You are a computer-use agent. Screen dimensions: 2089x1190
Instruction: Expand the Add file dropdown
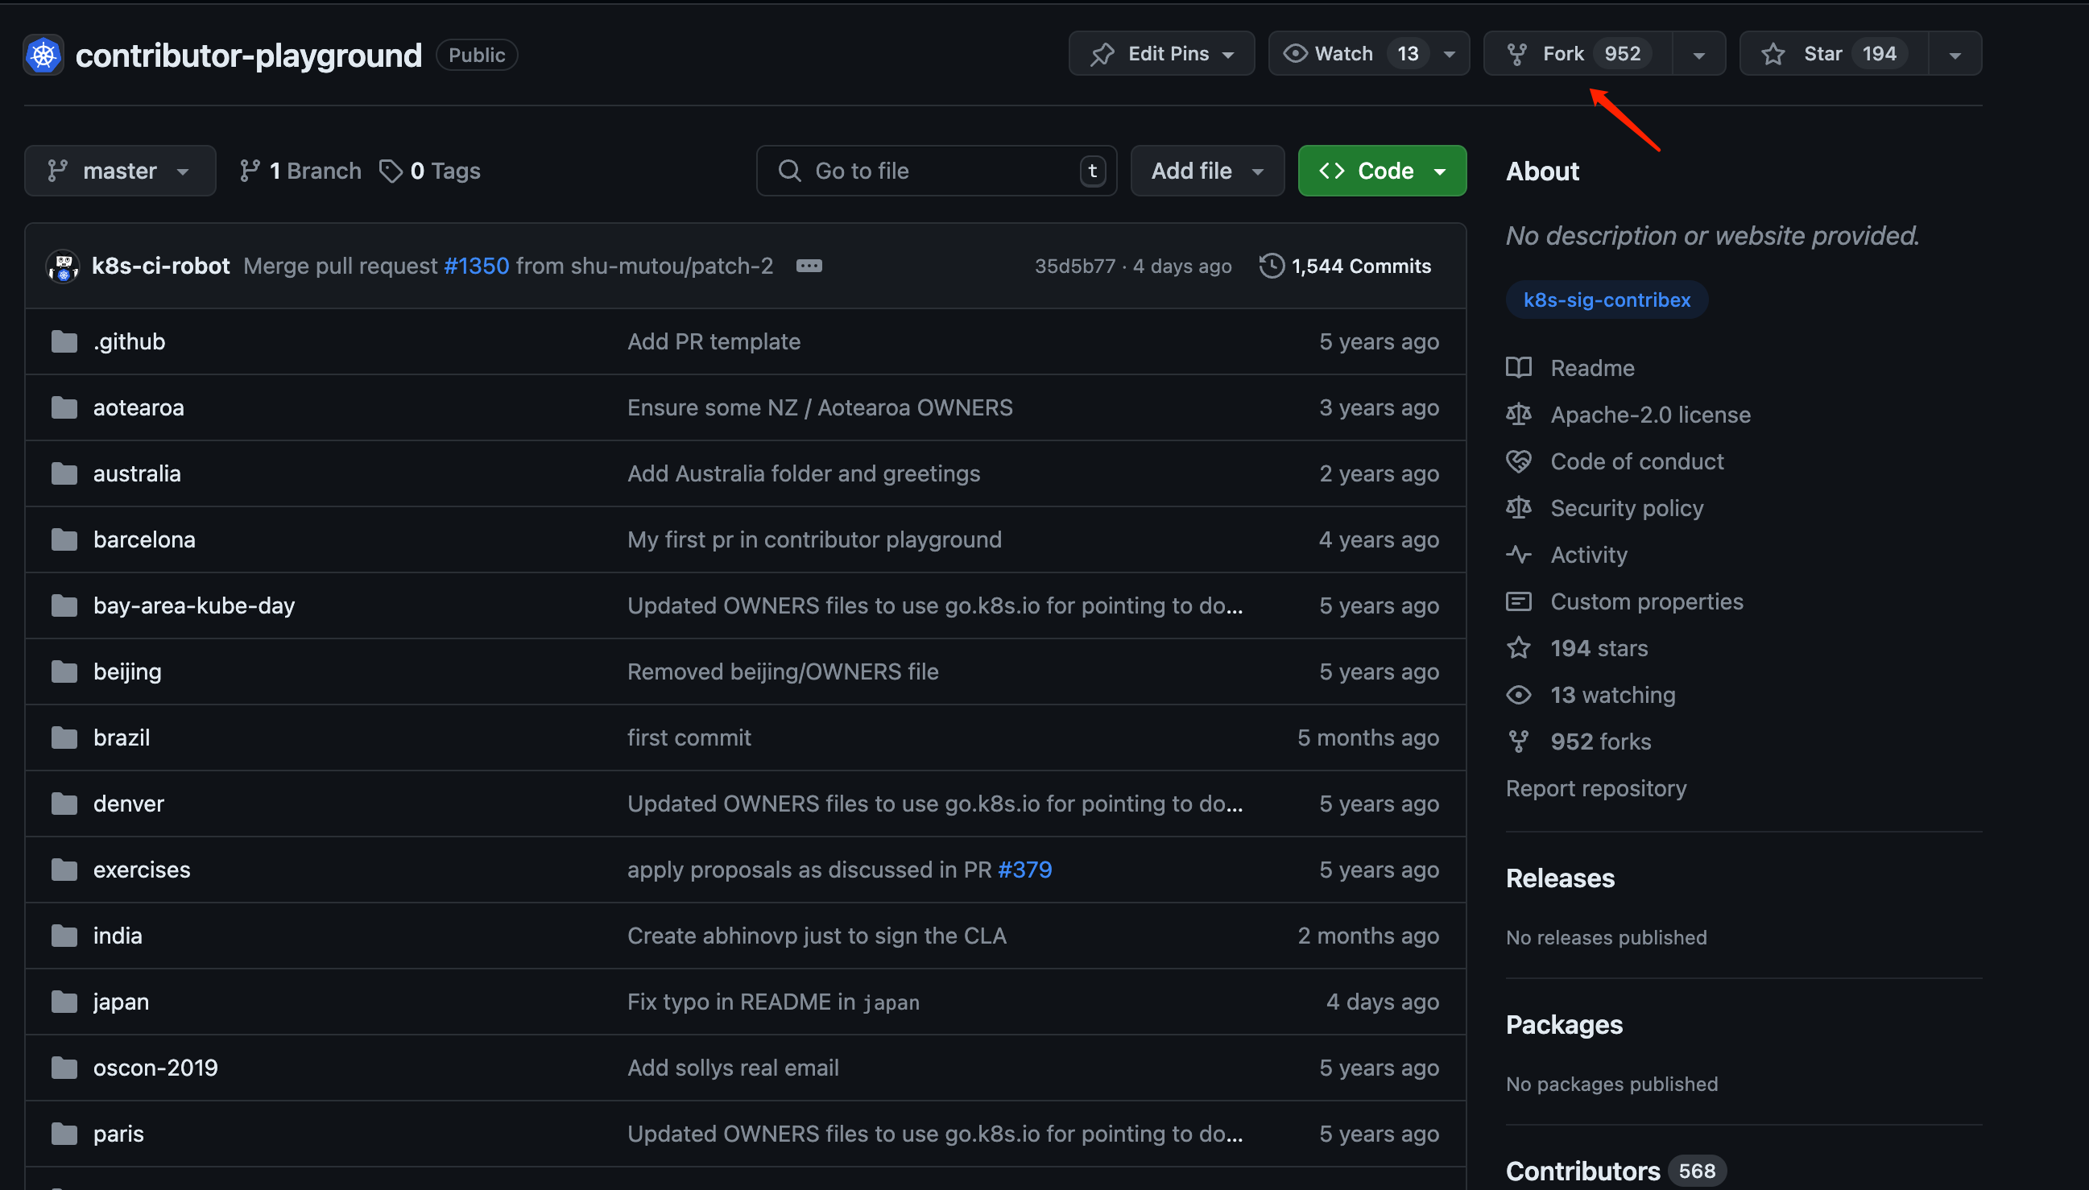click(1206, 171)
